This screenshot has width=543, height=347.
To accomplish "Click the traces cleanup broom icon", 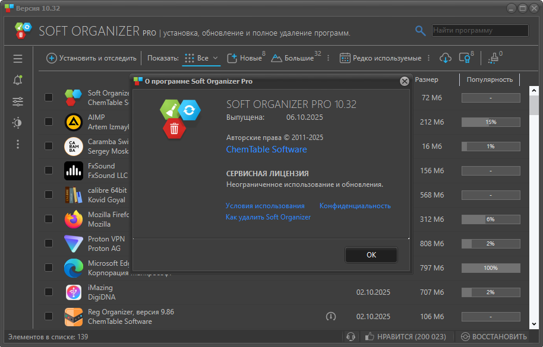I will [493, 58].
